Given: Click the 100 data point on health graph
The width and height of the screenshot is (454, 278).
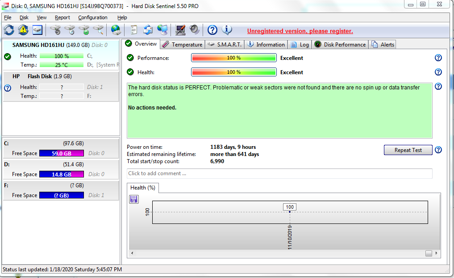Looking at the screenshot, I should (290, 211).
